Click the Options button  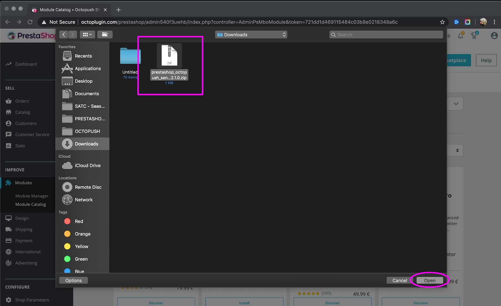[x=74, y=280]
